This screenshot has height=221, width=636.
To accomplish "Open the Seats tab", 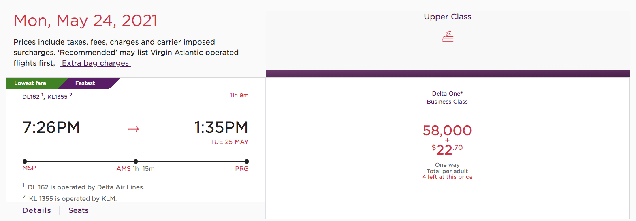I will (x=79, y=210).
